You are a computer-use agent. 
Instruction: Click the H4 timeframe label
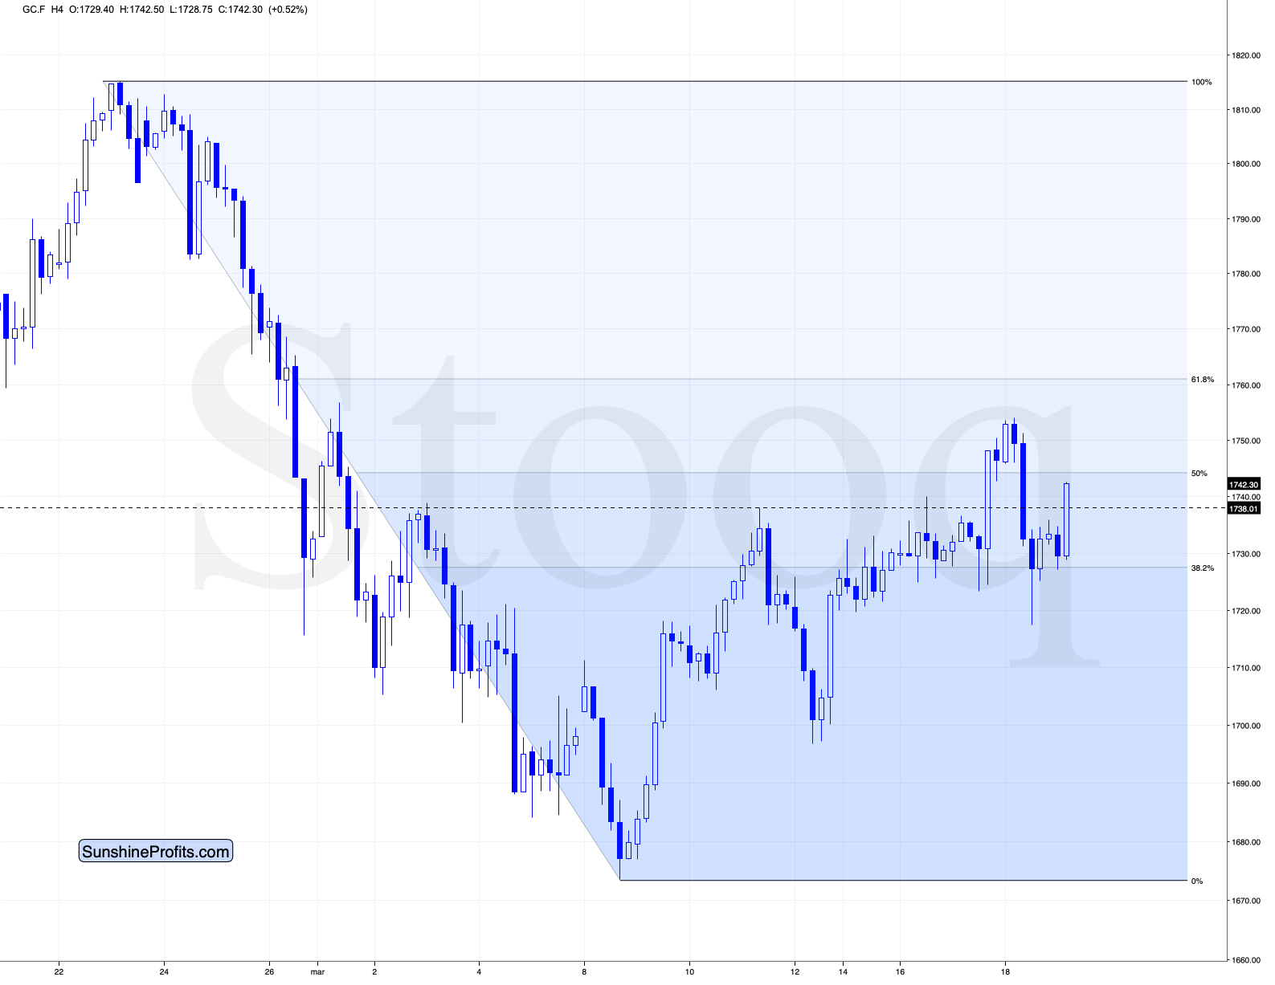pyautogui.click(x=57, y=10)
